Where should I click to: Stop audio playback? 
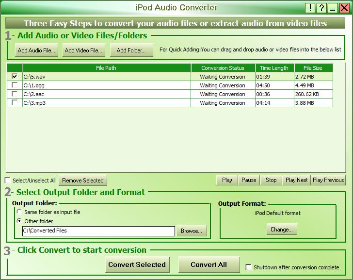point(271,180)
